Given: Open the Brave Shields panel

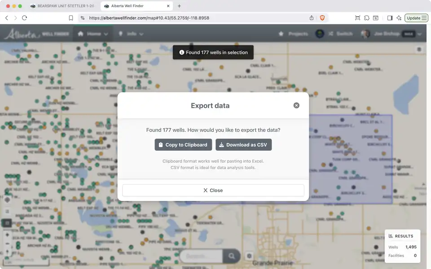Looking at the screenshot, I should pos(322,18).
